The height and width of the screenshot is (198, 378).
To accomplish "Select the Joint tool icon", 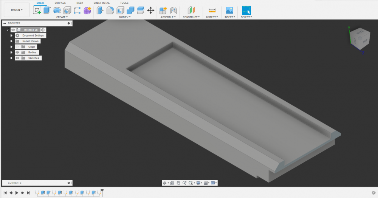I will point(174,10).
